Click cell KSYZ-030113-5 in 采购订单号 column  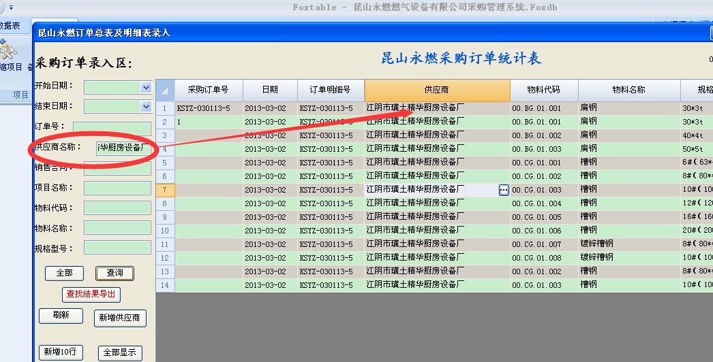[209, 108]
